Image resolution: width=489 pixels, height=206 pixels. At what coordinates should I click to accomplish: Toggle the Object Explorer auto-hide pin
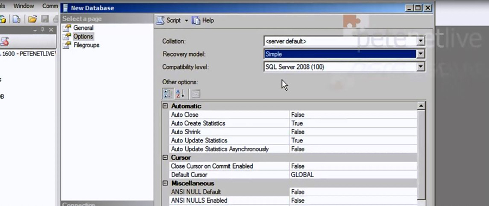tap(43, 30)
